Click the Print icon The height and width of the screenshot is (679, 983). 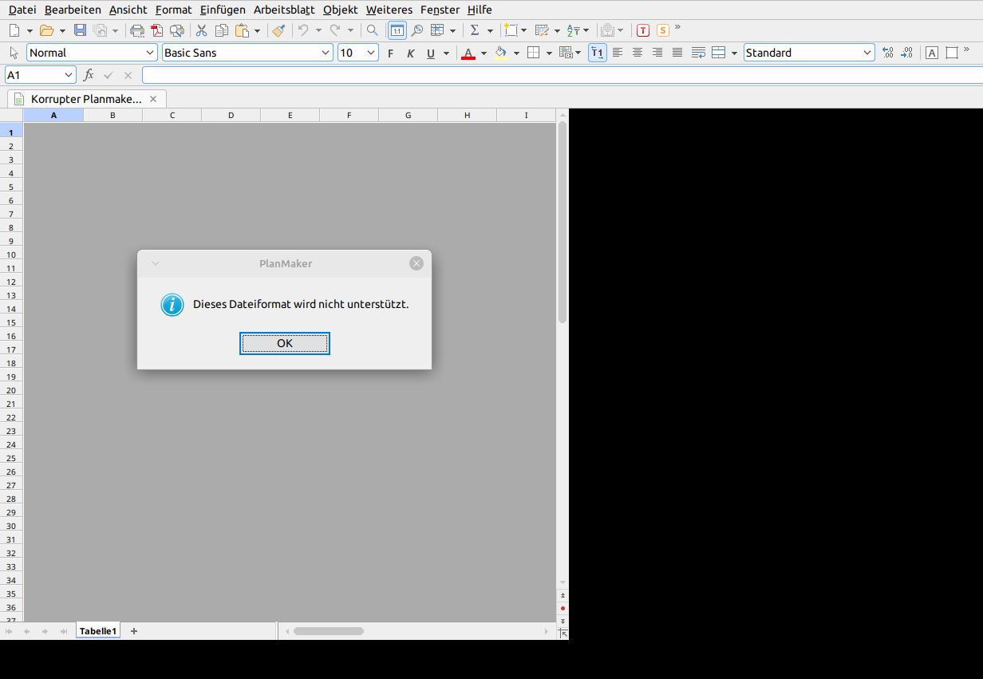(137, 30)
